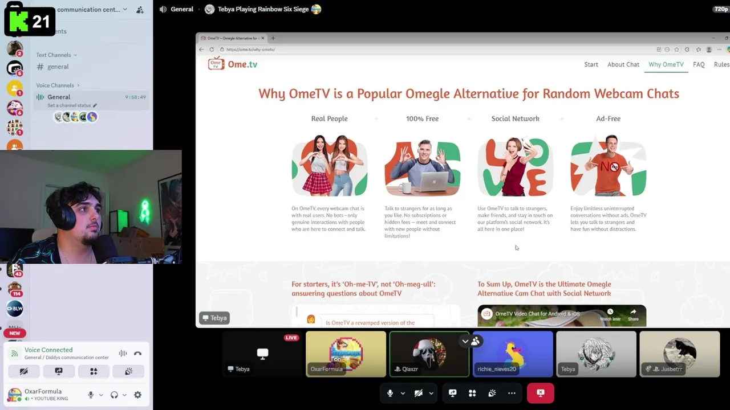Expand the Voice Channels category
Viewport: 730px width, 410px height.
[57, 85]
